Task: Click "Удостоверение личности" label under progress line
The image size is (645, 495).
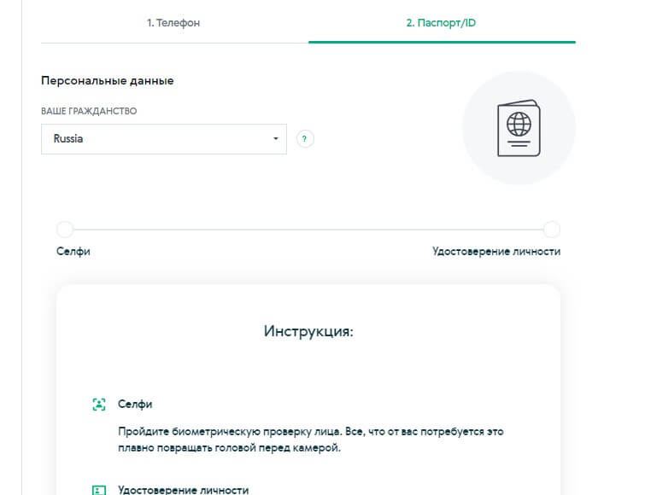Action: [496, 251]
